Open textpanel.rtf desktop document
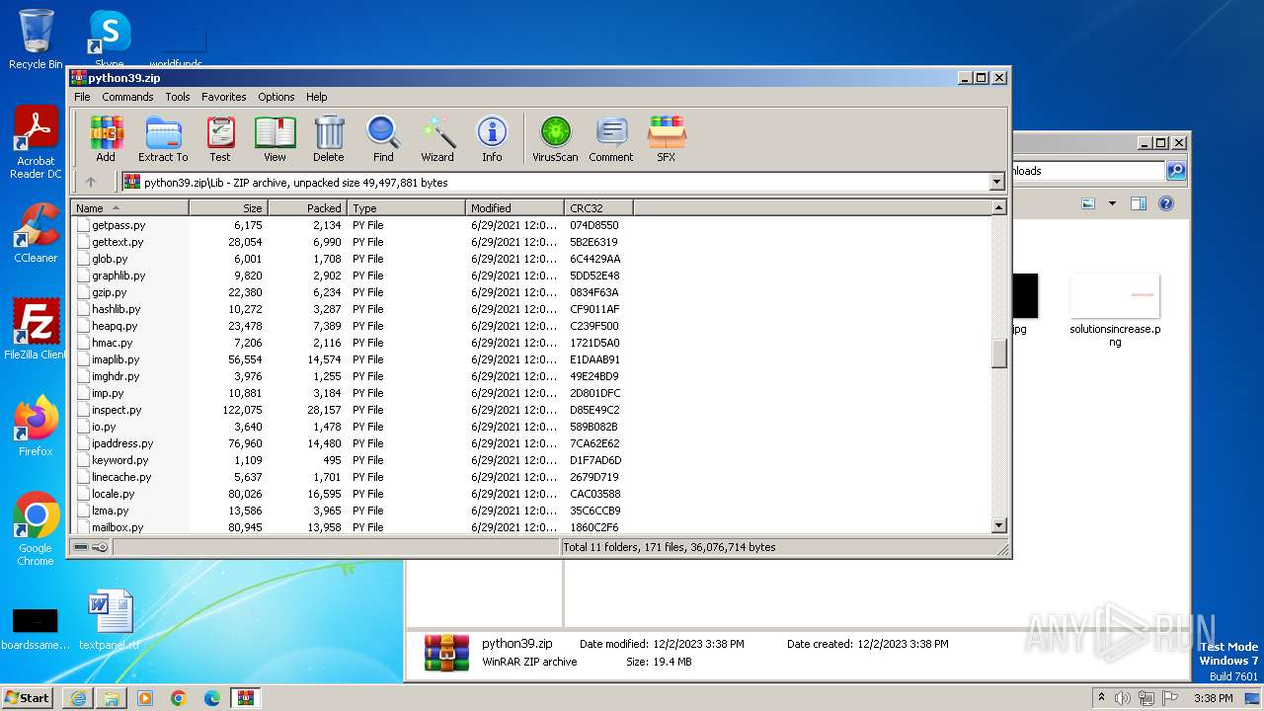Image resolution: width=1264 pixels, height=711 pixels. (x=109, y=620)
